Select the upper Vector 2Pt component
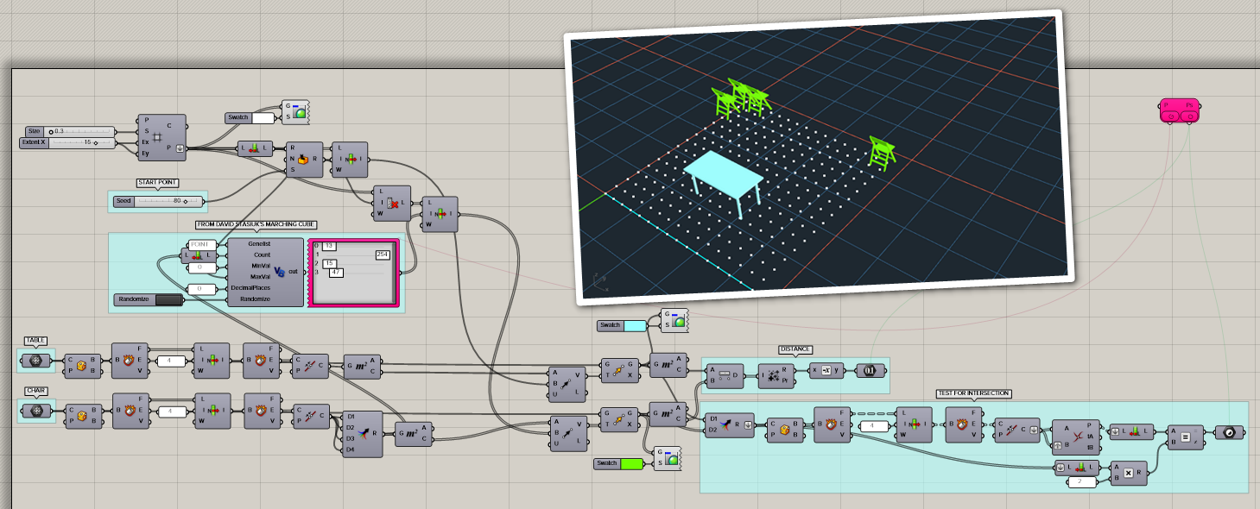The height and width of the screenshot is (509, 1260). point(568,384)
